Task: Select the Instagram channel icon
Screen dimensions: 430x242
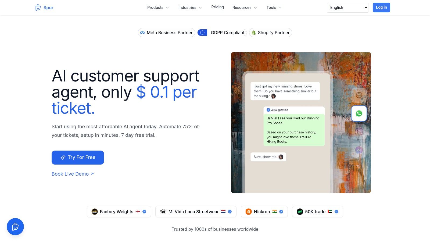Action: [x=359, y=131]
